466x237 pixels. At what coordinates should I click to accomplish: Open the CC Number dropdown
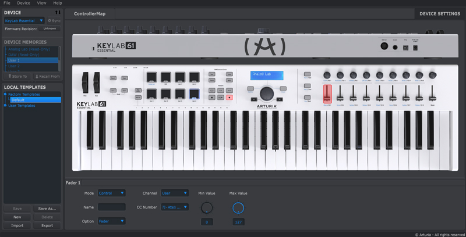pyautogui.click(x=175, y=207)
